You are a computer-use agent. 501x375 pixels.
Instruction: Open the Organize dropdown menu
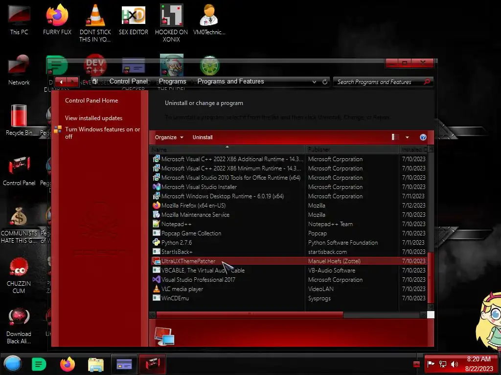point(169,137)
